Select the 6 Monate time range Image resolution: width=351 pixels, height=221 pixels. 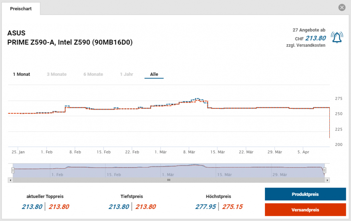[x=93, y=74]
